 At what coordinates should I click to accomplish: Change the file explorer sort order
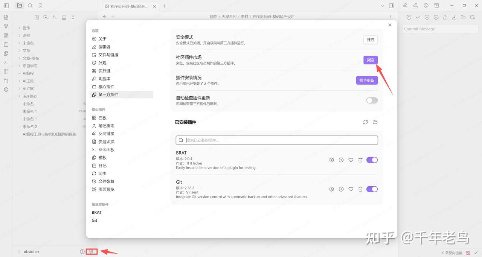(x=55, y=17)
